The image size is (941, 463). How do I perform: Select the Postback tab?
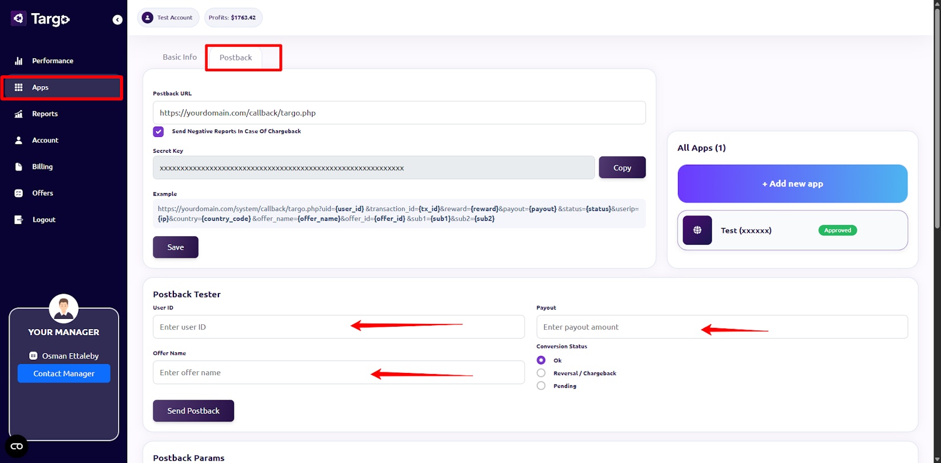[x=236, y=58]
